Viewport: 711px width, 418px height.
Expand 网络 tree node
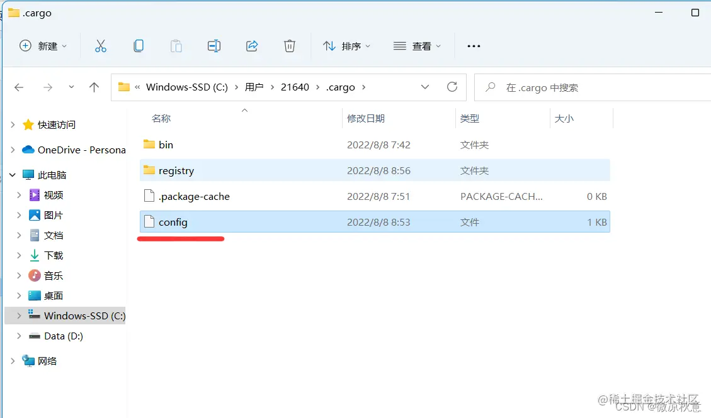[x=13, y=361]
